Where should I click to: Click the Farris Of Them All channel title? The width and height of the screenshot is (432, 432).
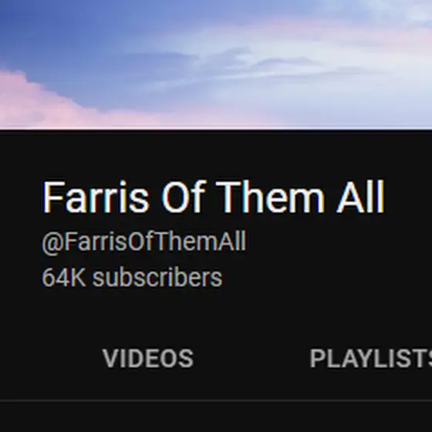[x=214, y=197]
